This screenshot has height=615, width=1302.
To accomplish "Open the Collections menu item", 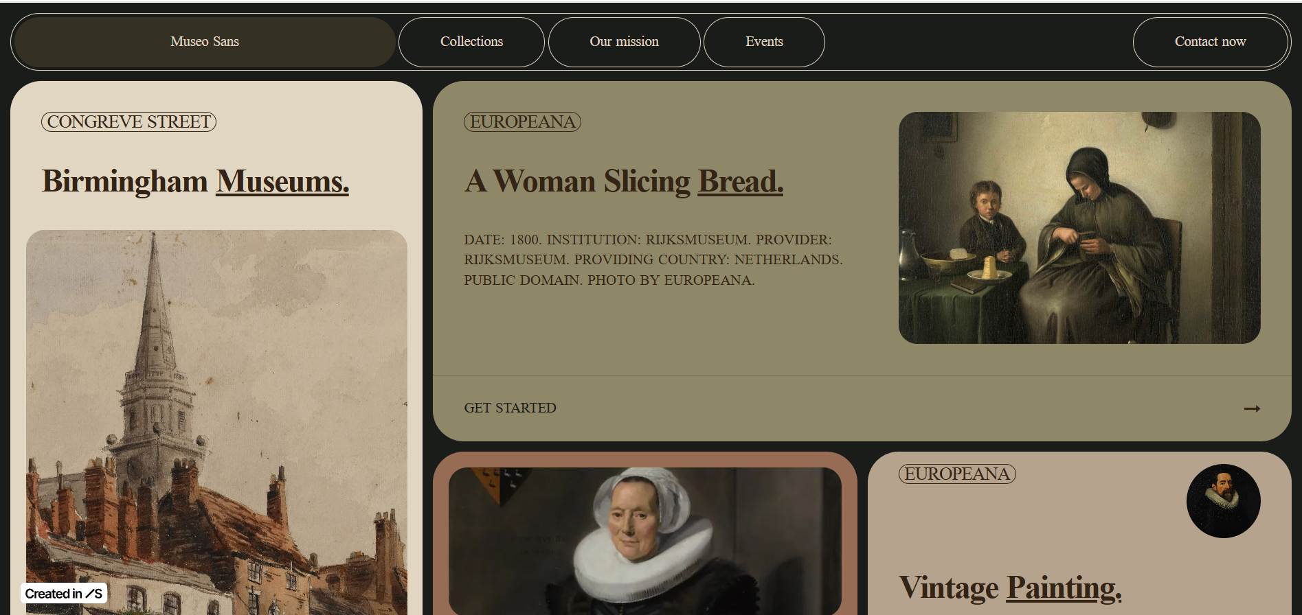I will click(x=471, y=42).
